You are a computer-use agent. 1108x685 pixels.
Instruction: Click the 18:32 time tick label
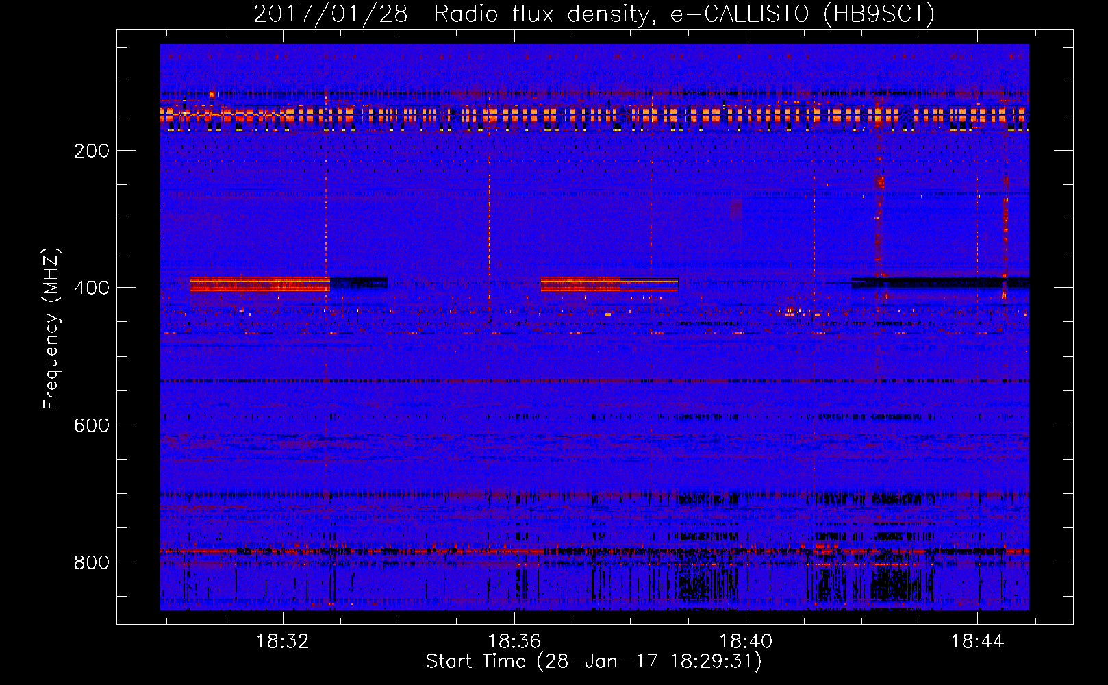click(x=282, y=641)
